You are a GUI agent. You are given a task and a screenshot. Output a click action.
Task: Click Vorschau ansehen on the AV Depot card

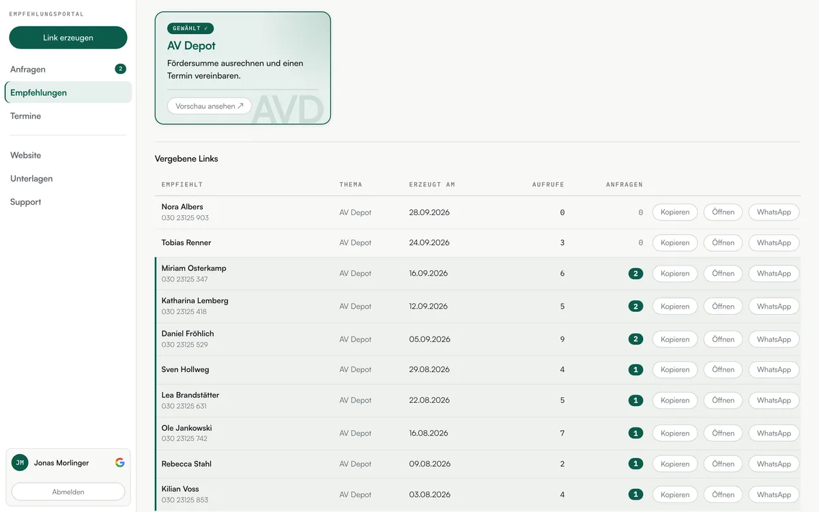click(x=210, y=106)
